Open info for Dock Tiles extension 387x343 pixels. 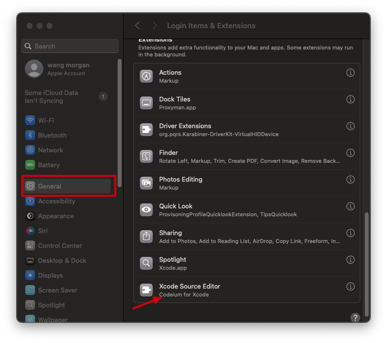click(350, 99)
